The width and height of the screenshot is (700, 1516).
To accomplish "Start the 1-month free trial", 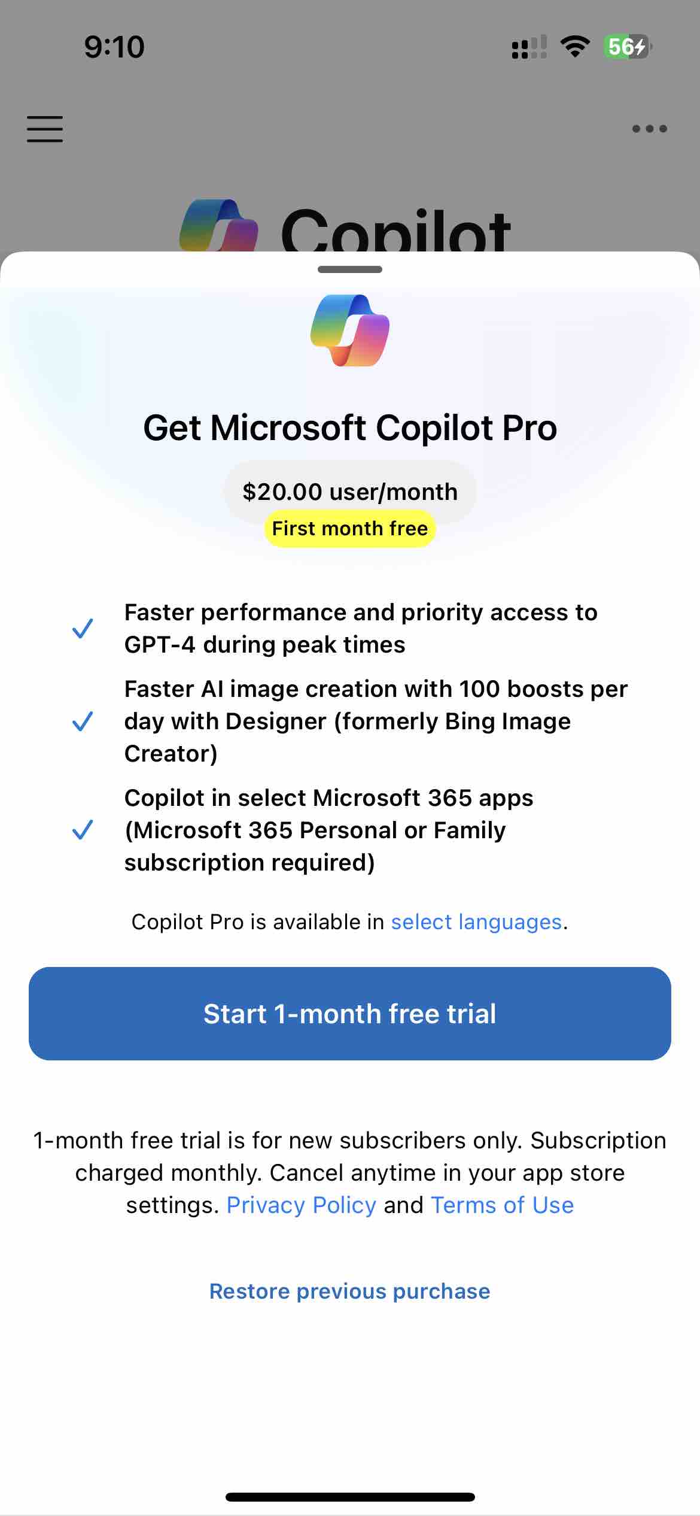I will tap(349, 1013).
